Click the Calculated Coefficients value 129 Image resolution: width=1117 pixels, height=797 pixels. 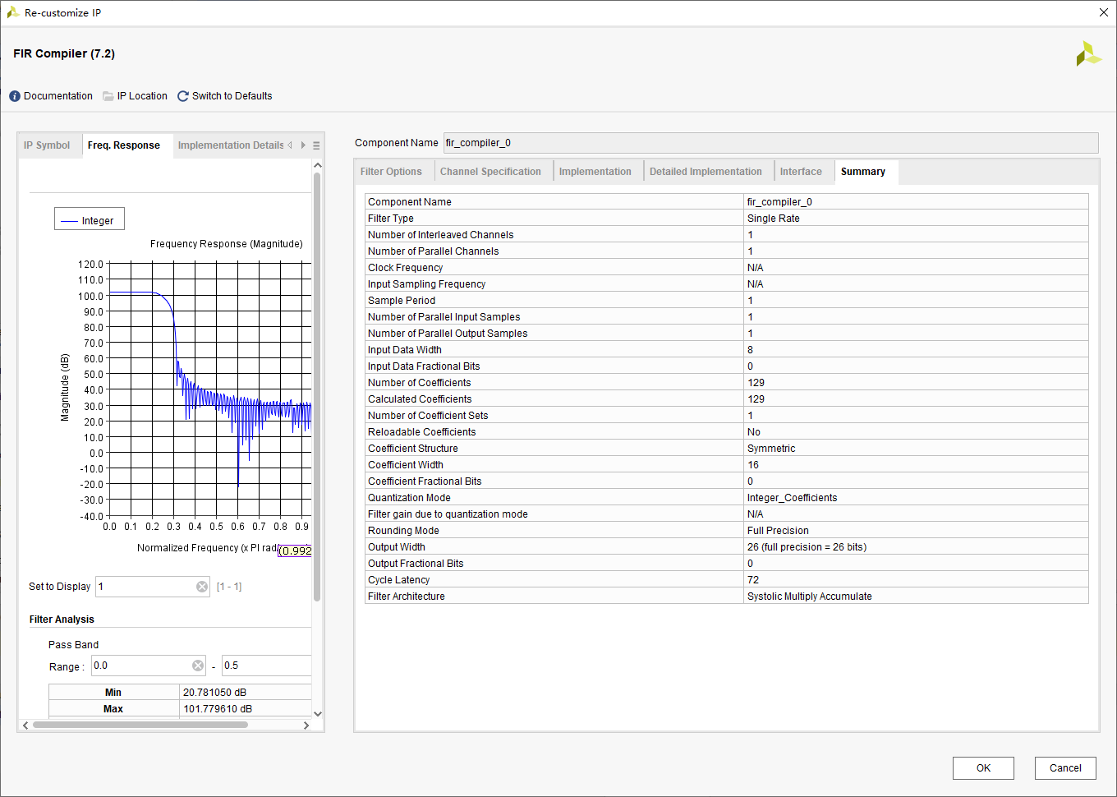tap(756, 399)
